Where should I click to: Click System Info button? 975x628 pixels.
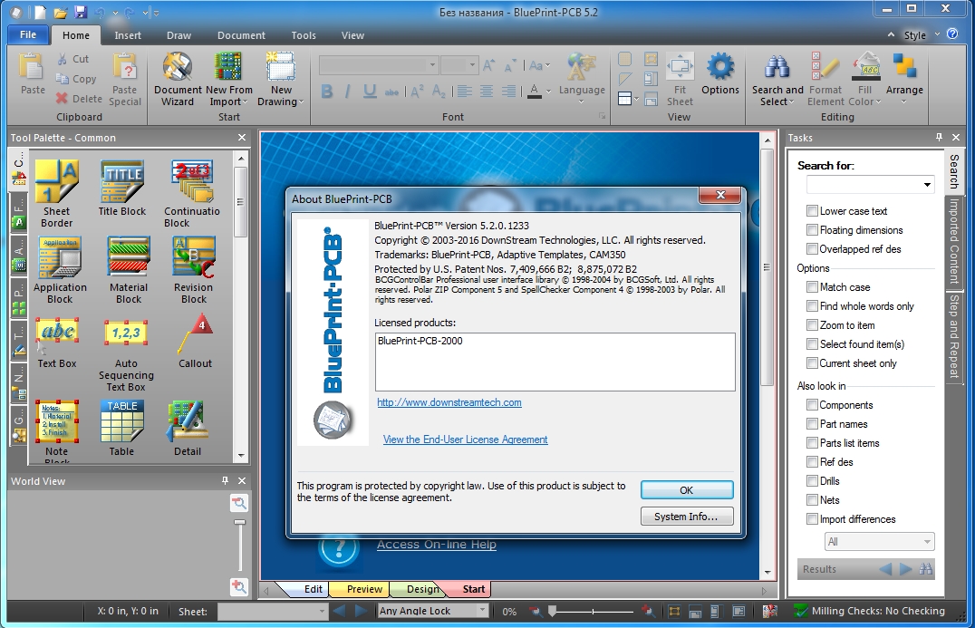(687, 516)
